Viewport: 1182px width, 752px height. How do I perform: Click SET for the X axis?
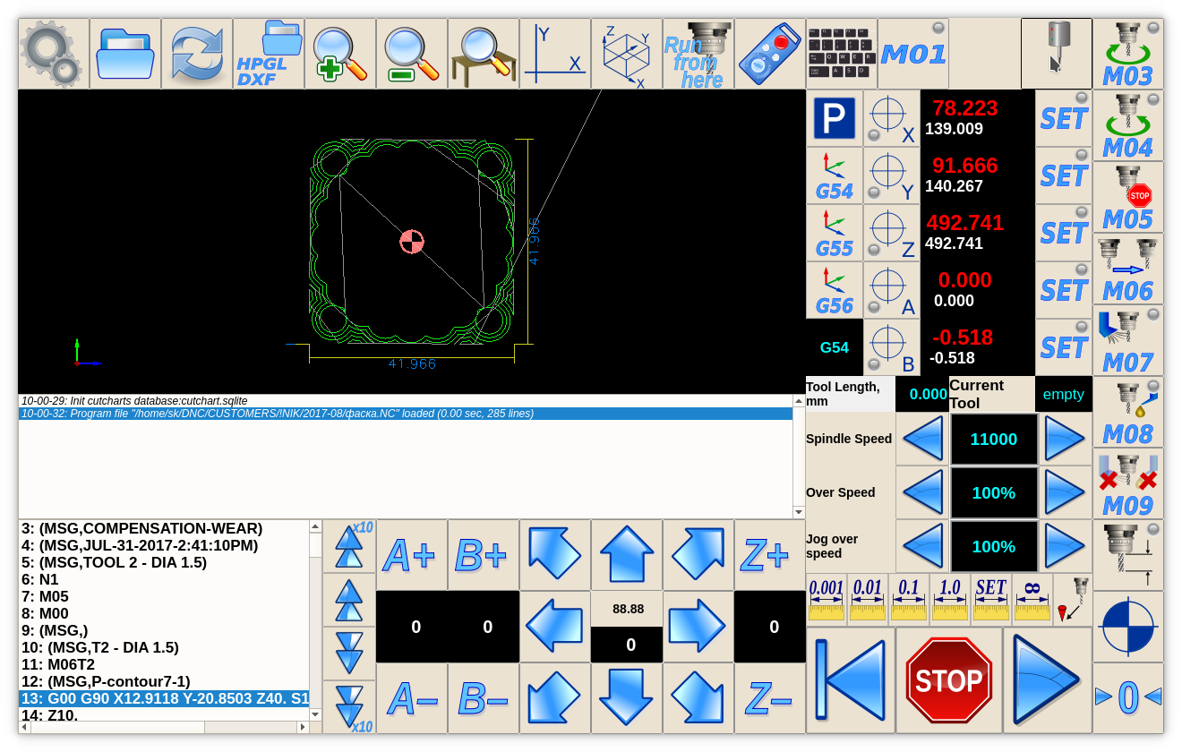coord(1064,118)
